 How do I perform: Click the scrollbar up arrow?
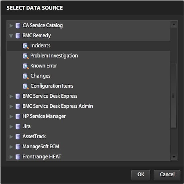tap(174, 24)
